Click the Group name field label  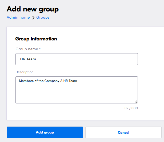(x=27, y=49)
